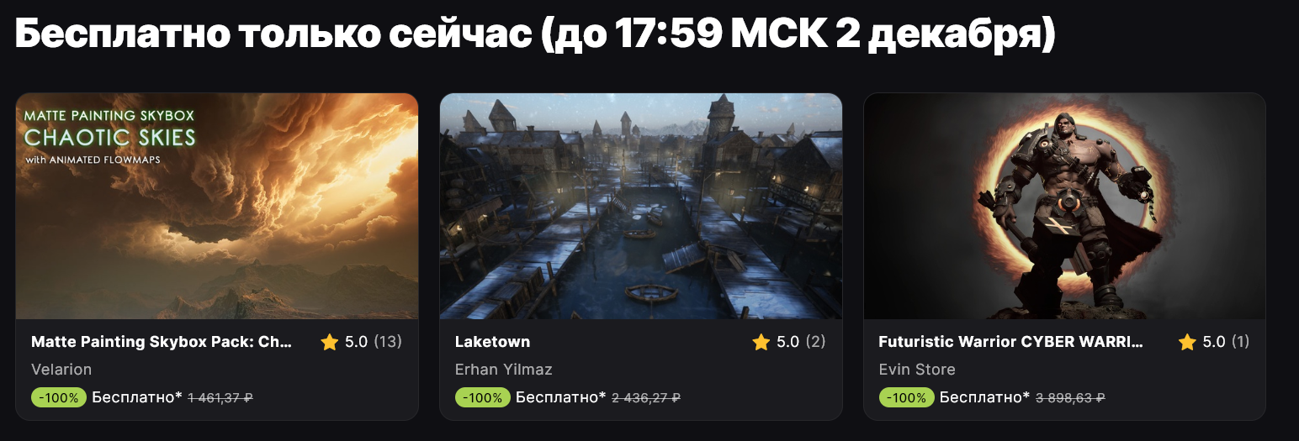The width and height of the screenshot is (1299, 441).
Task: Click the star icon beside Laketown rating
Action: [761, 342]
